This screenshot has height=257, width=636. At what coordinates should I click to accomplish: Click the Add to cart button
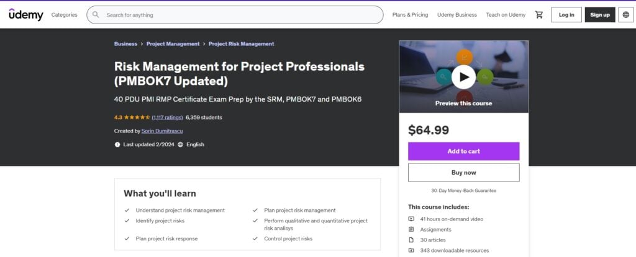[x=463, y=151]
